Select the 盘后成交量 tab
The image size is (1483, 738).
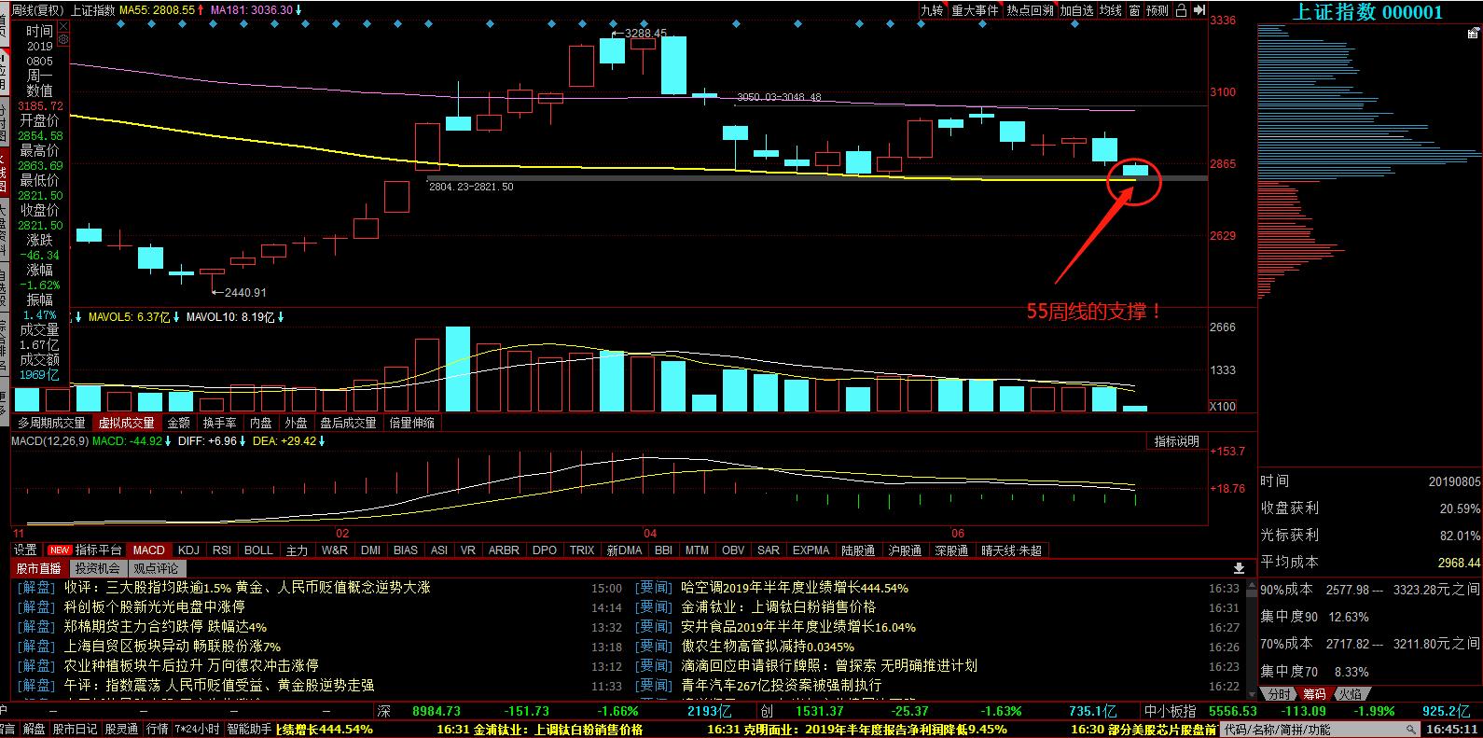[x=348, y=423]
